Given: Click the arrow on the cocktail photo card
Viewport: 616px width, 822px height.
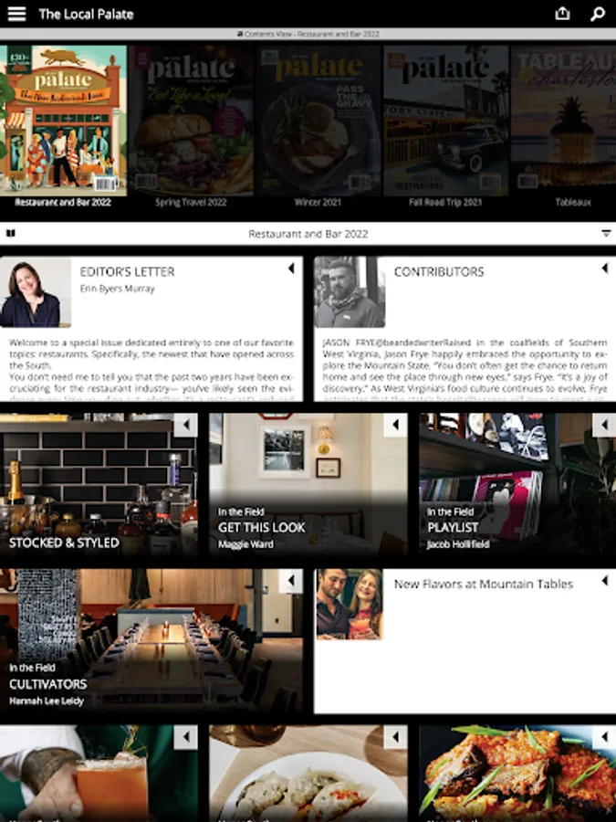Looking at the screenshot, I should [185, 737].
